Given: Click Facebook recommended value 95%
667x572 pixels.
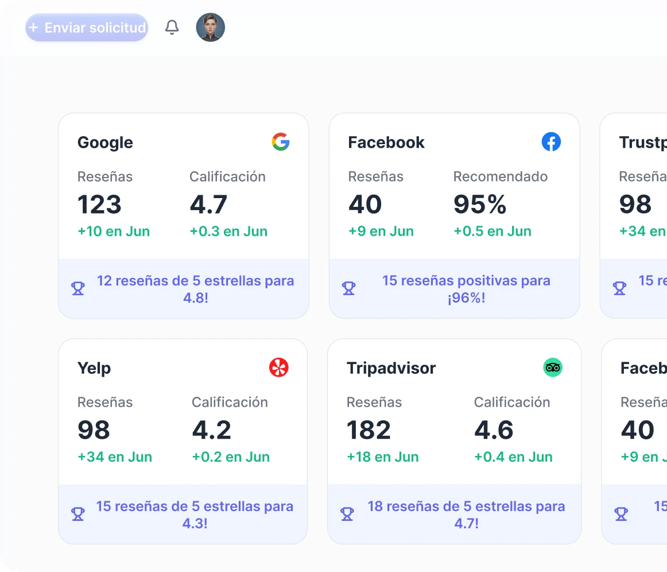Looking at the screenshot, I should (x=480, y=204).
